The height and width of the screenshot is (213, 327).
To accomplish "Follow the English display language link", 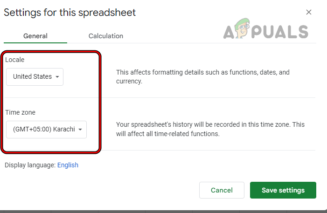I will (68, 165).
